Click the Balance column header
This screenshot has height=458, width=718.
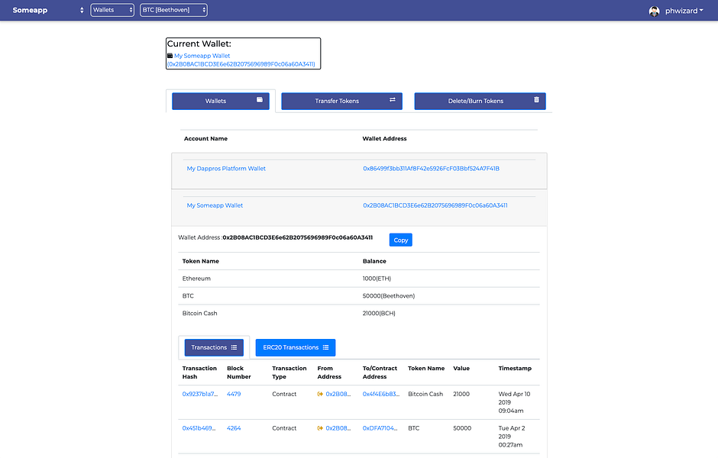pos(374,261)
